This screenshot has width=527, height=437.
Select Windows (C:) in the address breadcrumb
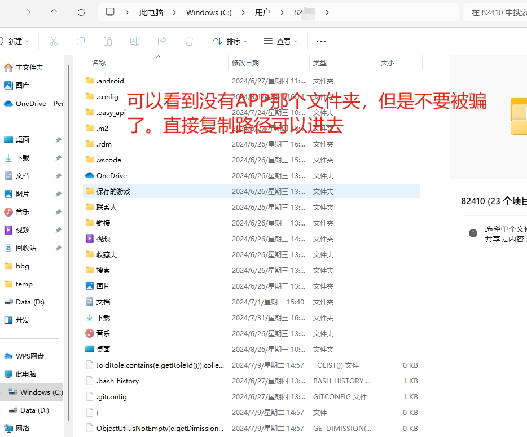point(209,12)
